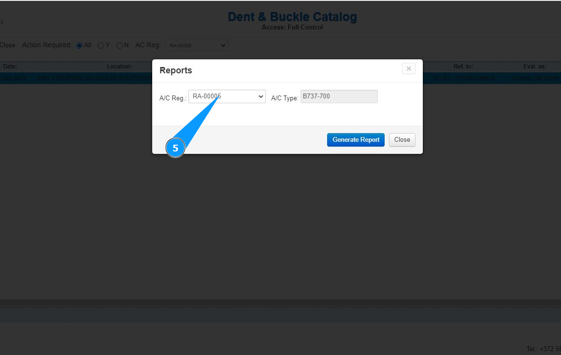Click the Reports dialog title text

(x=176, y=70)
